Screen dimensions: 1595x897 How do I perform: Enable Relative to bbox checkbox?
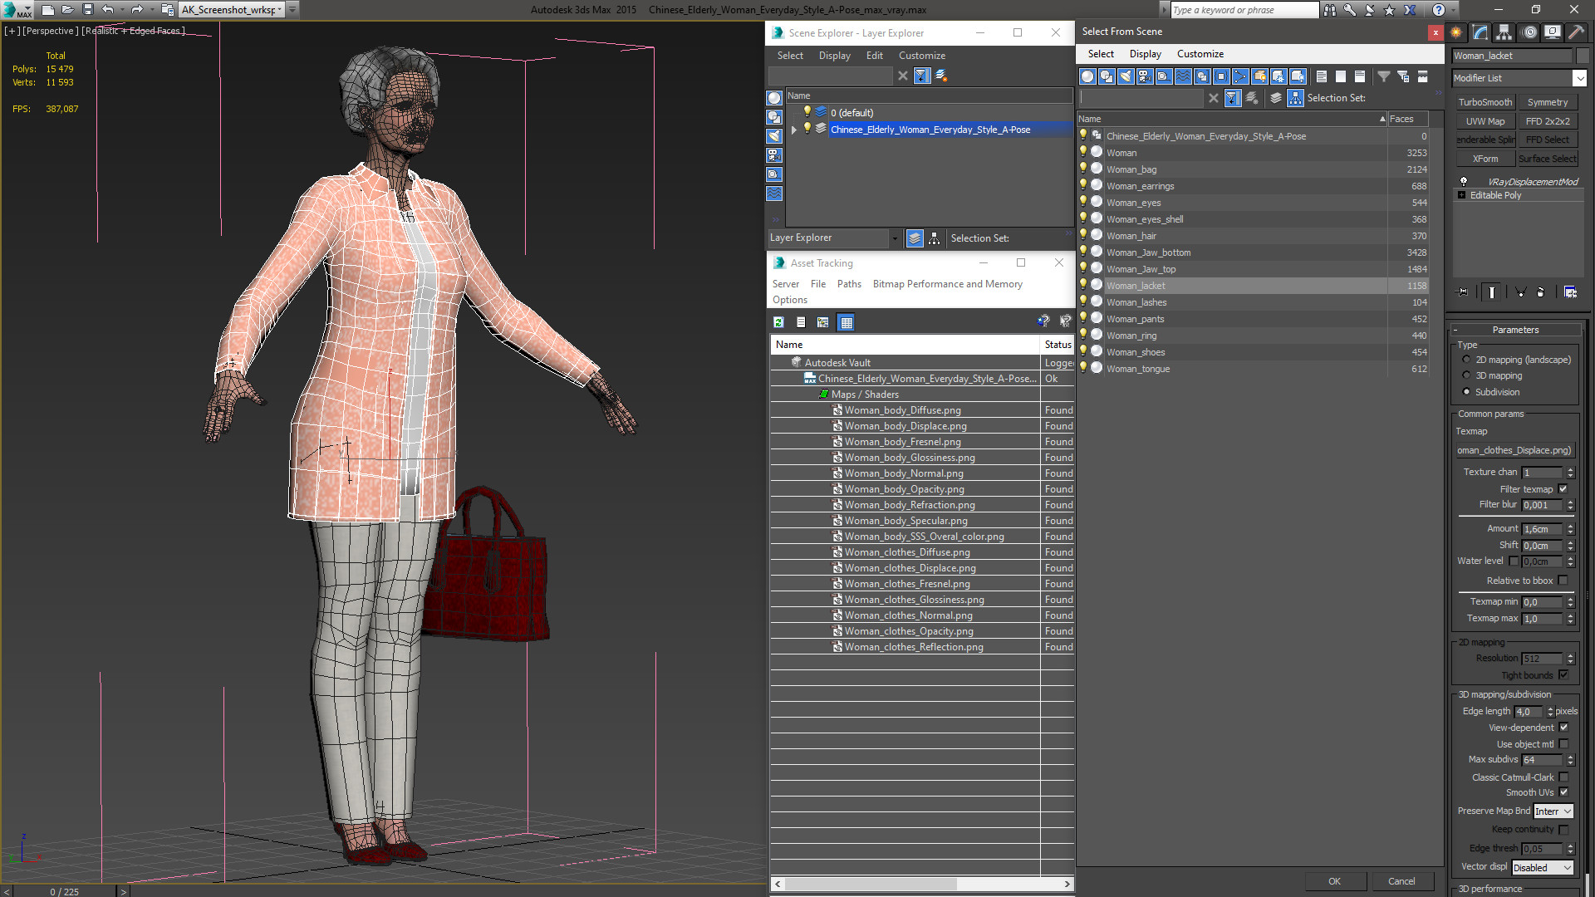(x=1563, y=581)
